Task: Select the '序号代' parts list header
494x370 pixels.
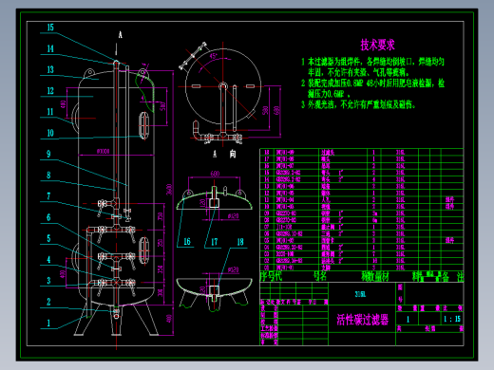Action: tap(271, 276)
